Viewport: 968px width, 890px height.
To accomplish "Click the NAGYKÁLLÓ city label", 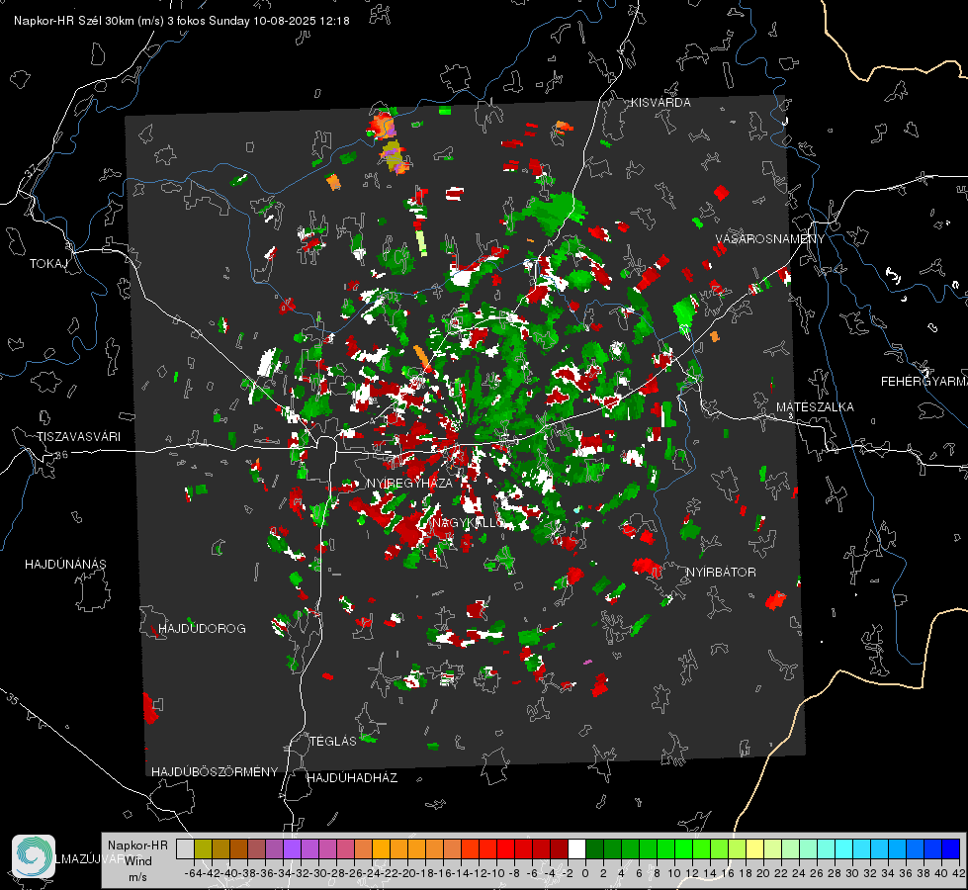I will [x=468, y=523].
